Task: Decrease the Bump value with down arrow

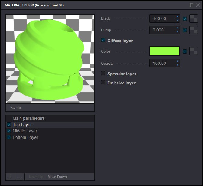Action: [x=178, y=32]
